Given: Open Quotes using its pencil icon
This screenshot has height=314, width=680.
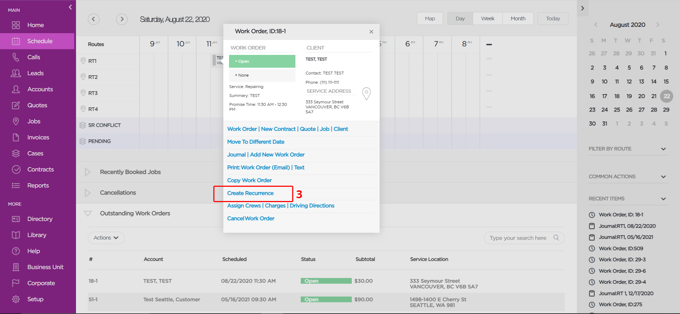Looking at the screenshot, I should click(x=16, y=105).
